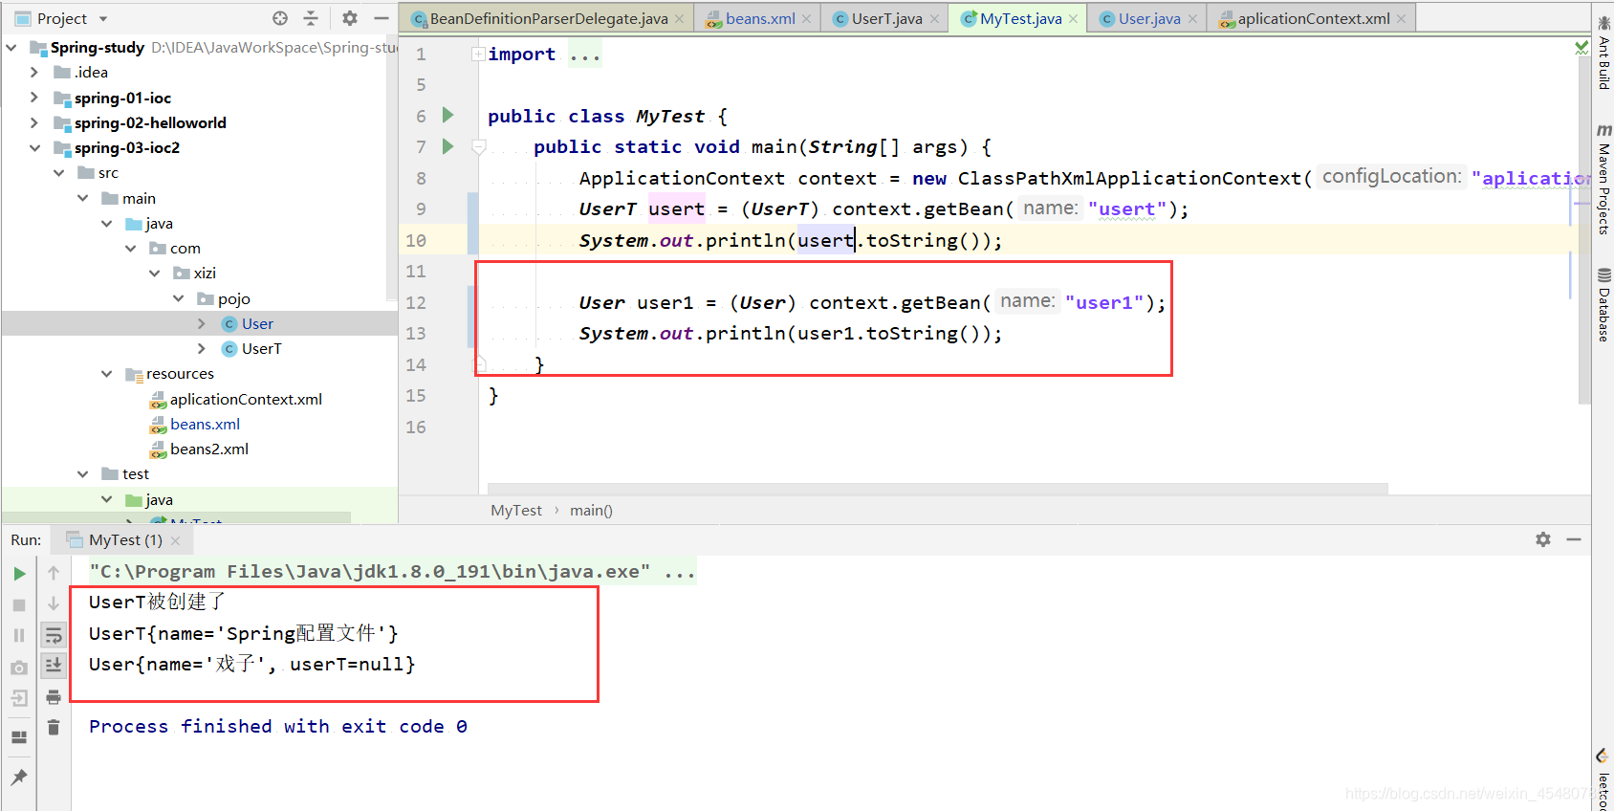
Task: Click the MyTest breadcrumb
Action: click(516, 511)
